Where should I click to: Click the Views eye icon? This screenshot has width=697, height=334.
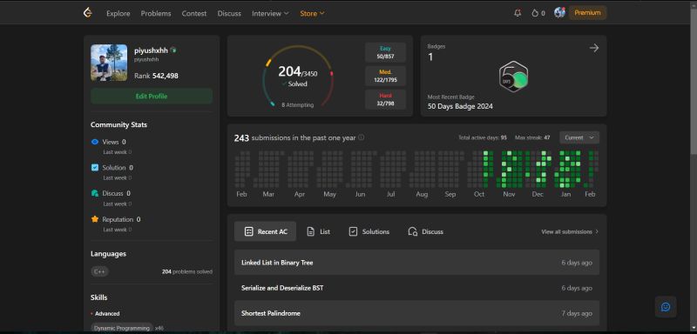[x=95, y=142]
